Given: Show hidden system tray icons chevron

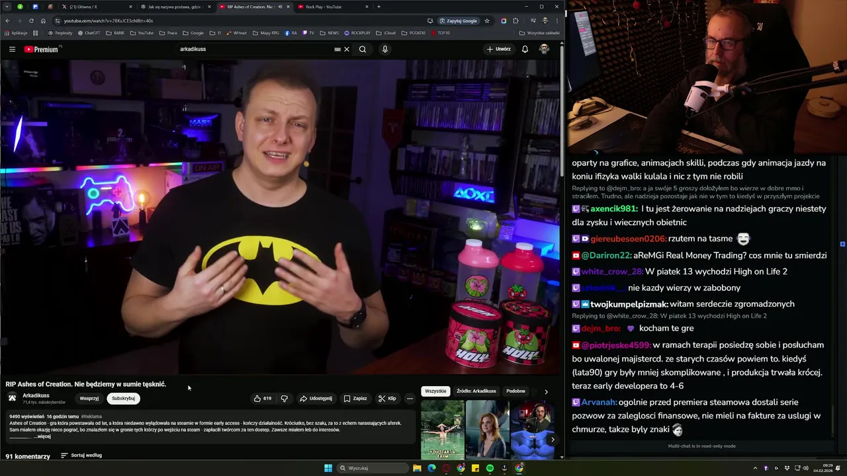Looking at the screenshot, I should tap(755, 468).
